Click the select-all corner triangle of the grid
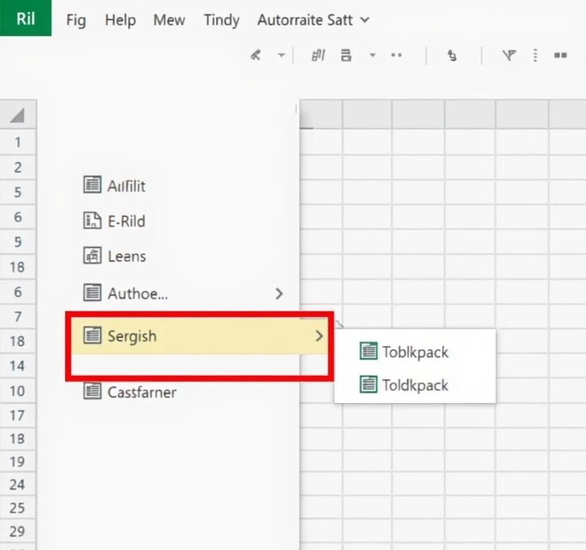Viewport: 586px width, 550px height. (x=17, y=116)
